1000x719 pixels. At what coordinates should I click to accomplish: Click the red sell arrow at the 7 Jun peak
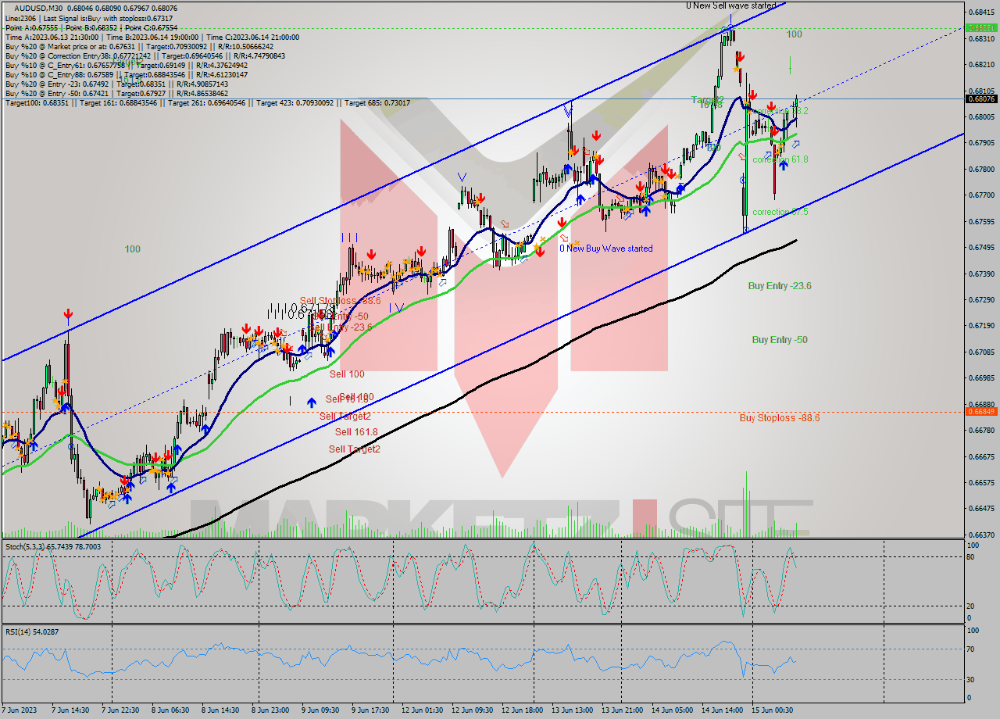pos(68,314)
